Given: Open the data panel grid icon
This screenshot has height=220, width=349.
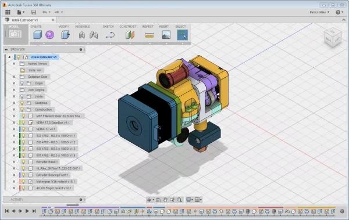Looking at the screenshot, I should (8, 12).
